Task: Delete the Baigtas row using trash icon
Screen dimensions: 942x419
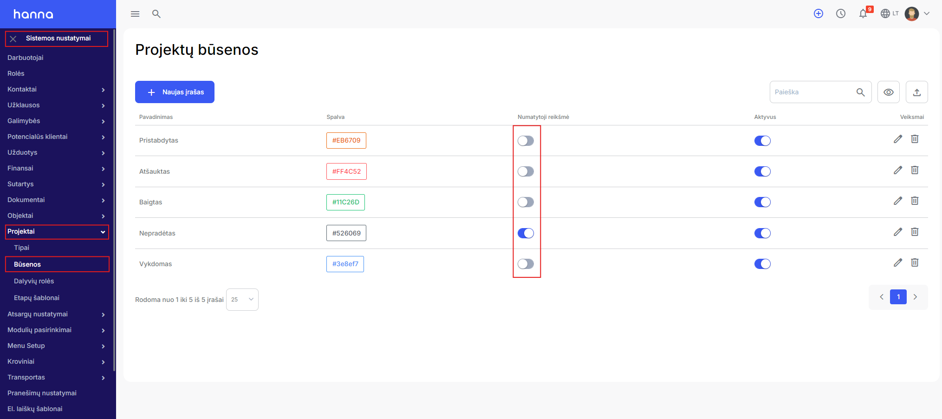Action: tap(915, 201)
